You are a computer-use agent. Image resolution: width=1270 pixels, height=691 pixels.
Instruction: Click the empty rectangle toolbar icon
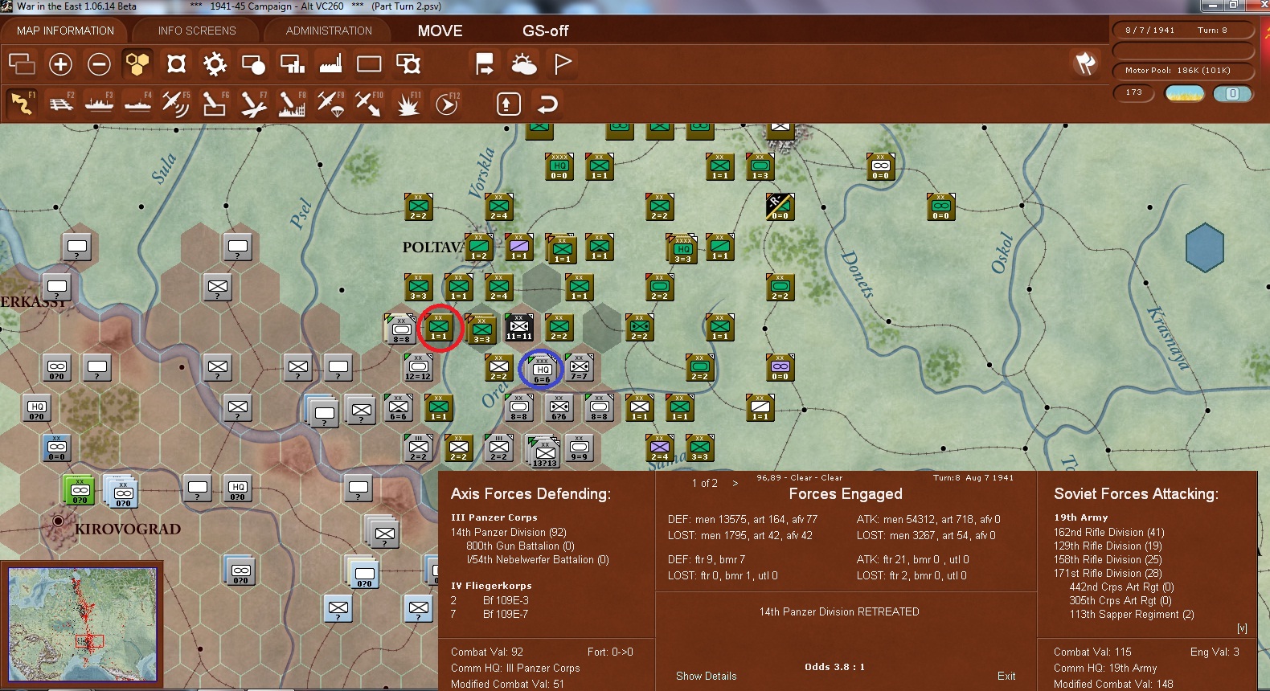(x=369, y=63)
